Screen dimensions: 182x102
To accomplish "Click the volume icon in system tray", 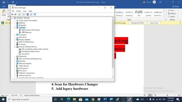I will tap(160, 99).
